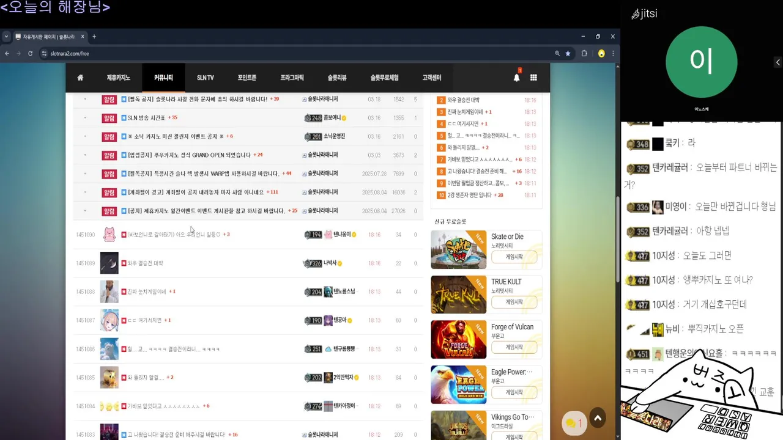Open author 콤보여니 profile
The width and height of the screenshot is (783, 440).
pyautogui.click(x=332, y=118)
